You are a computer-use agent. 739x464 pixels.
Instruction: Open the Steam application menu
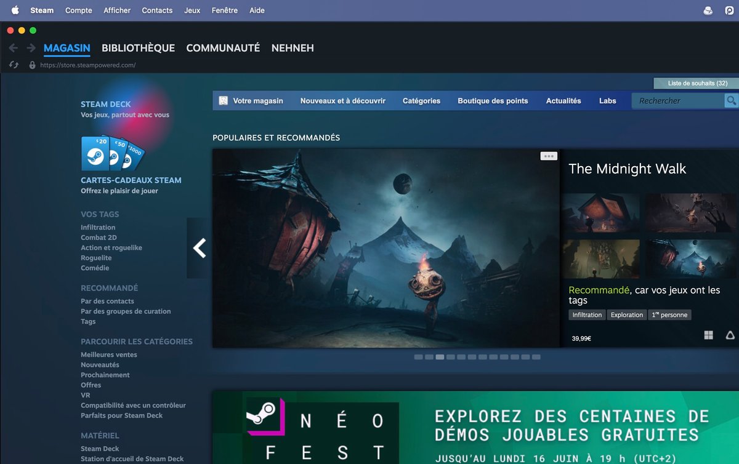pyautogui.click(x=42, y=10)
